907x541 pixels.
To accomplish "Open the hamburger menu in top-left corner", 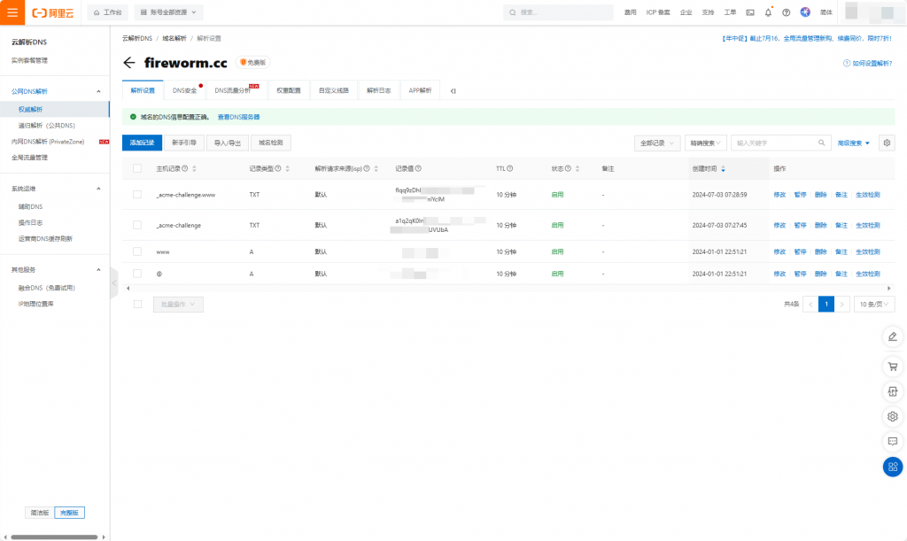I will [x=12, y=12].
